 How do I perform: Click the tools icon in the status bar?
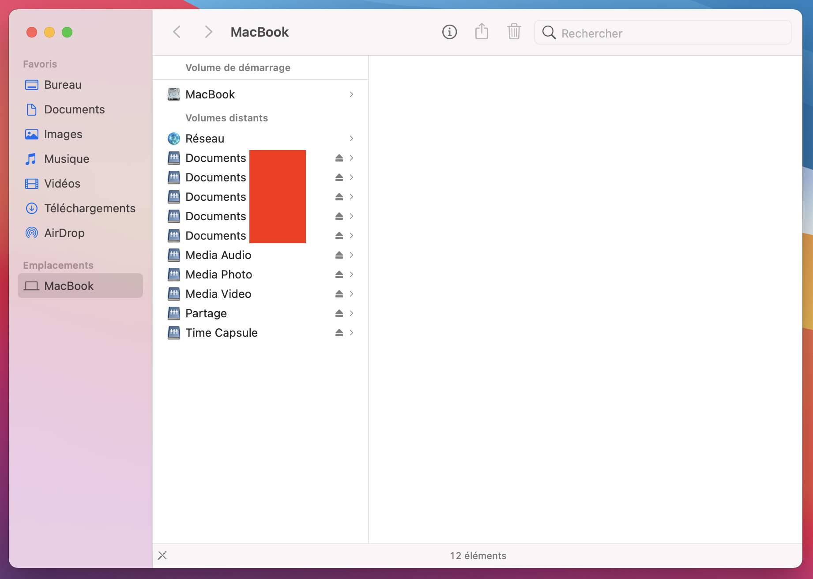click(162, 555)
